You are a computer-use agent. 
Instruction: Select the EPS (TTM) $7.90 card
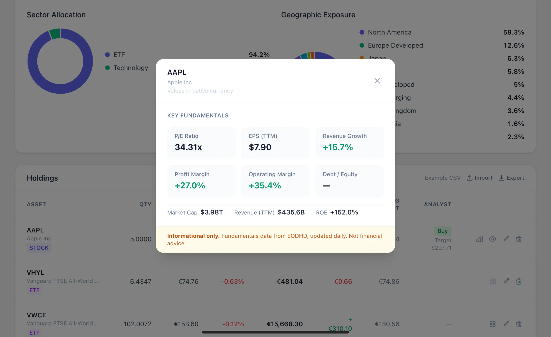(x=275, y=143)
